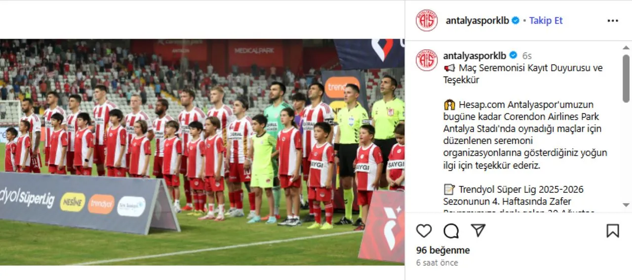Click the antalyasporklb avatar beside caption
The image size is (632, 280).
tap(427, 60)
